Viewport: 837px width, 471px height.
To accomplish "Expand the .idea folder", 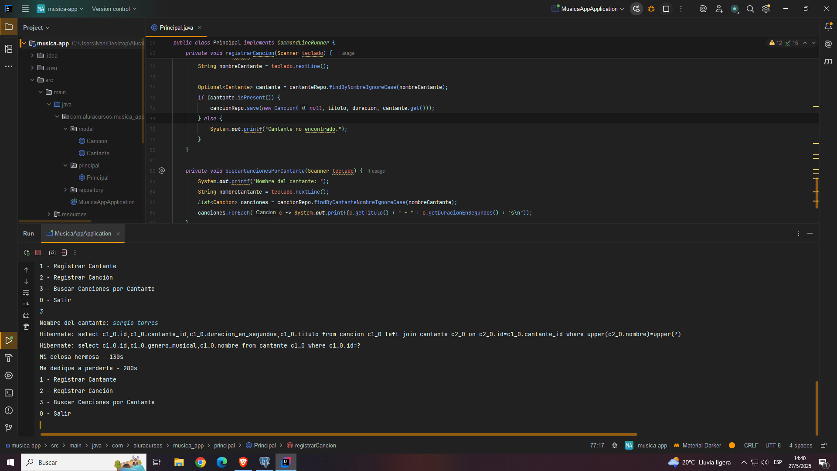I will [32, 55].
